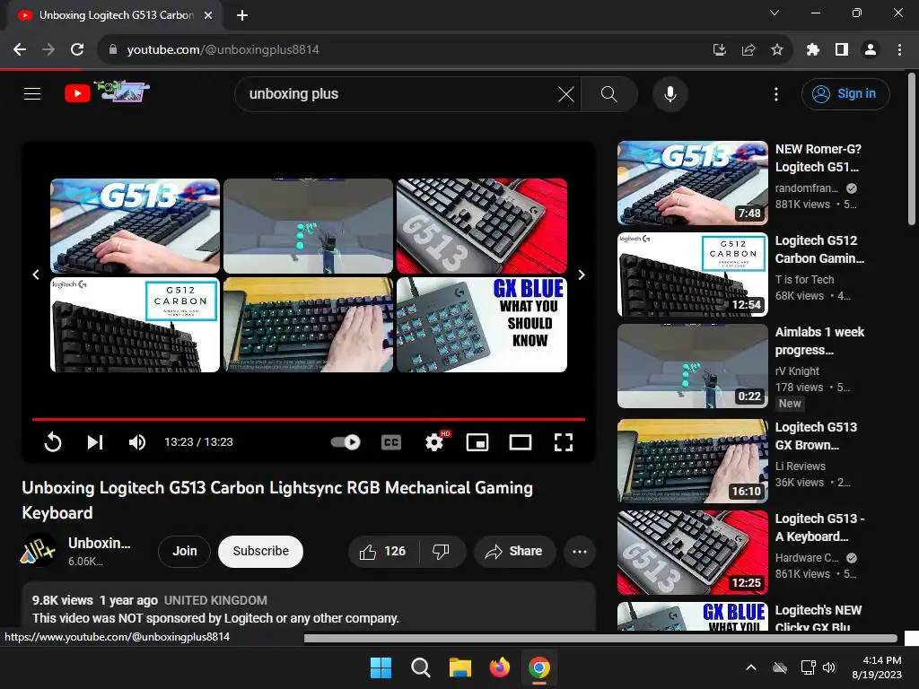Viewport: 919px width, 689px height.
Task: Show next endscreen suggestions
Action: click(582, 275)
